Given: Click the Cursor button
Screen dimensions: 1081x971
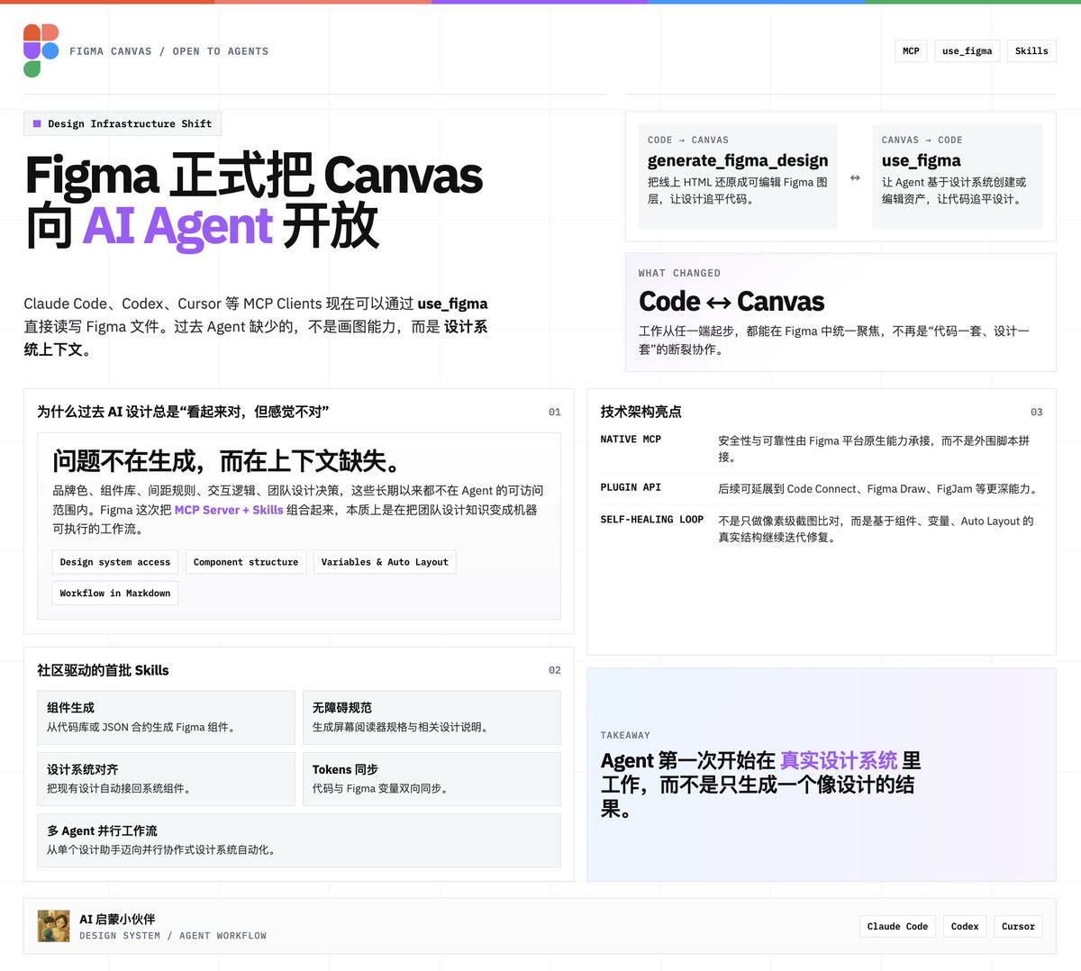Looking at the screenshot, I should (x=1018, y=926).
